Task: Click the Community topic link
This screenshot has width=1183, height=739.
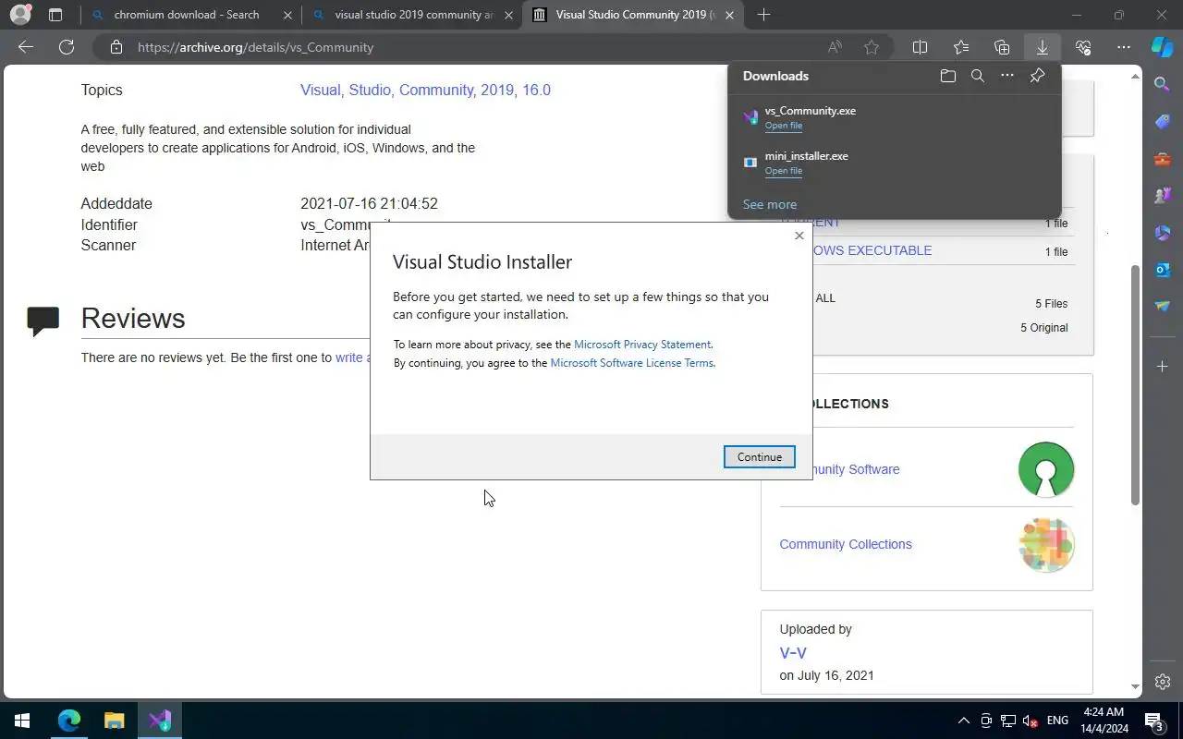Action: [x=436, y=90]
